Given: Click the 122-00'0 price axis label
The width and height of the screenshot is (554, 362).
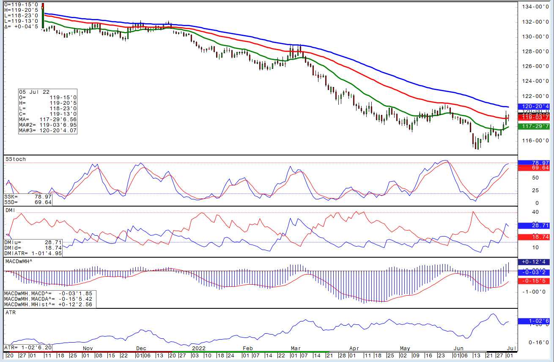Looking at the screenshot, I should pyautogui.click(x=535, y=96).
